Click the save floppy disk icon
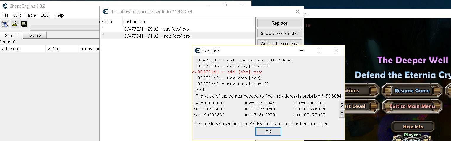The height and width of the screenshot is (141, 451). point(24,24)
